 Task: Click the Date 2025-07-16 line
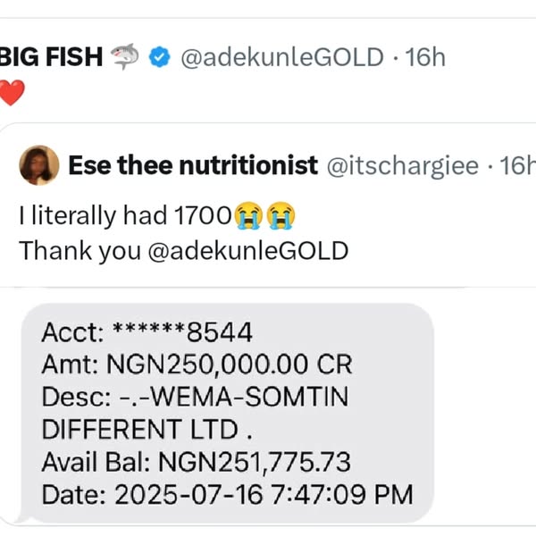[227, 493]
